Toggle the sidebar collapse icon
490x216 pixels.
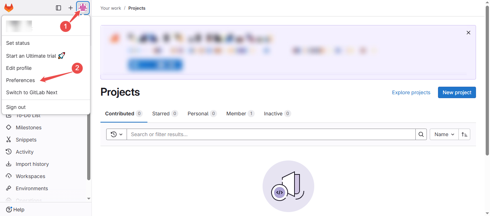(x=58, y=8)
